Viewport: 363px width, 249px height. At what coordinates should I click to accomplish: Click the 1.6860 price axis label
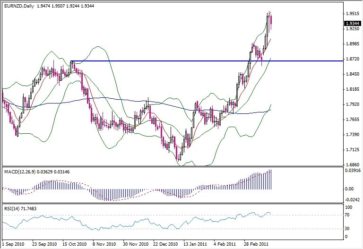coord(353,165)
